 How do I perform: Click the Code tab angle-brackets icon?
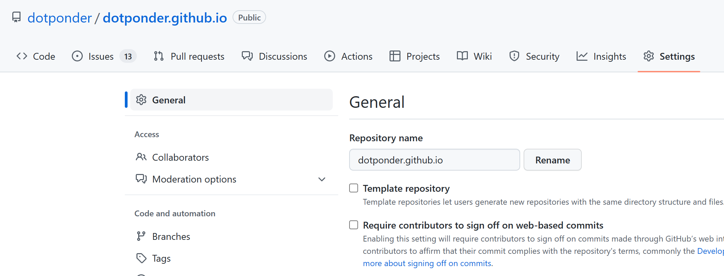[x=22, y=56]
